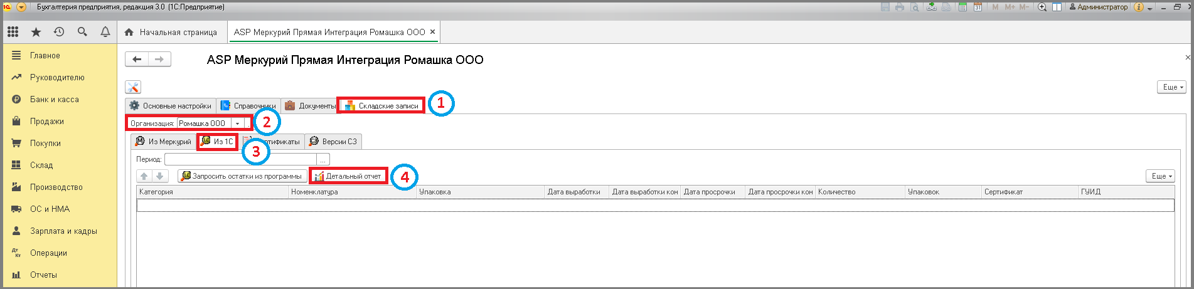Click the M+ memory add button
Viewport: 1194px width, 289px height.
point(1010,7)
